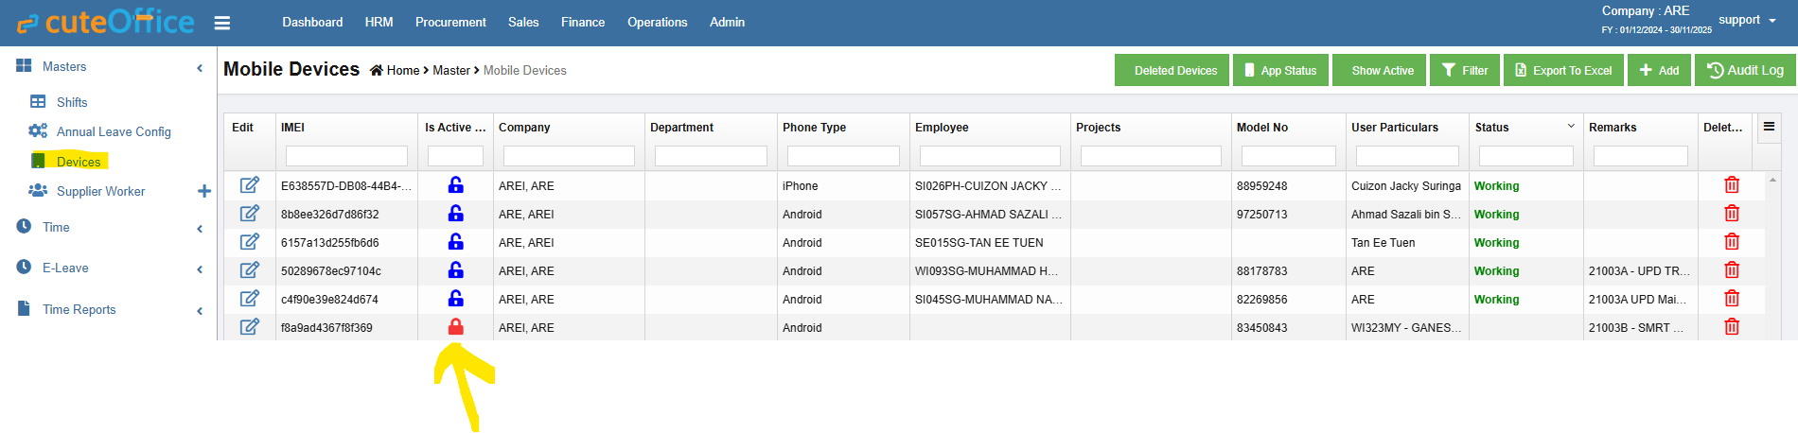Toggle the red lock on device f8a9ad4367f8f369
The width and height of the screenshot is (1798, 433).
pyautogui.click(x=455, y=327)
